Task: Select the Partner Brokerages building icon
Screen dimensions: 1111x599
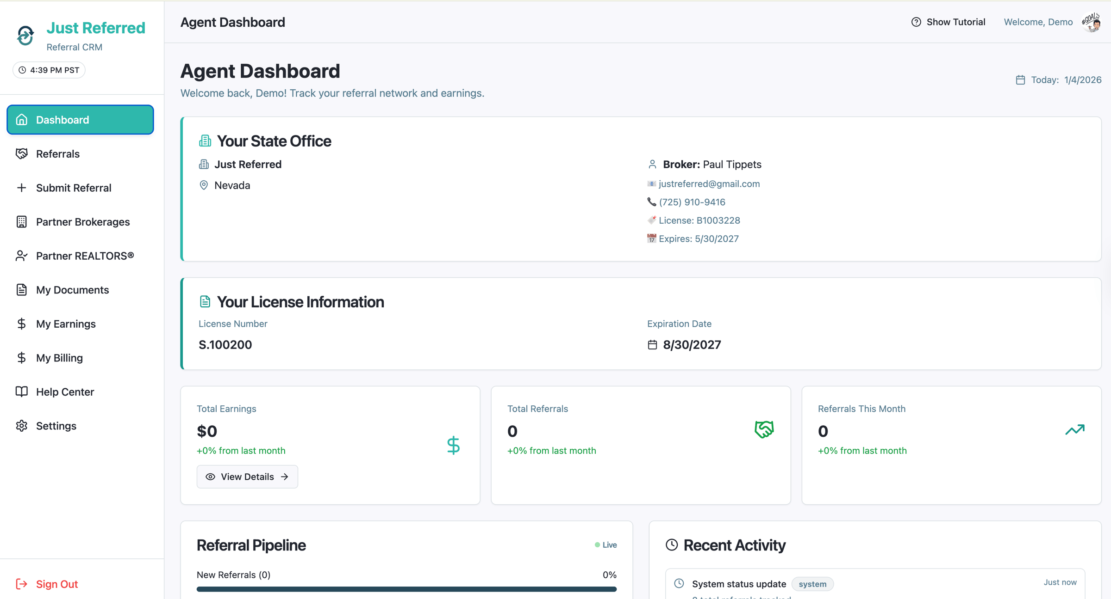Action: coord(22,222)
